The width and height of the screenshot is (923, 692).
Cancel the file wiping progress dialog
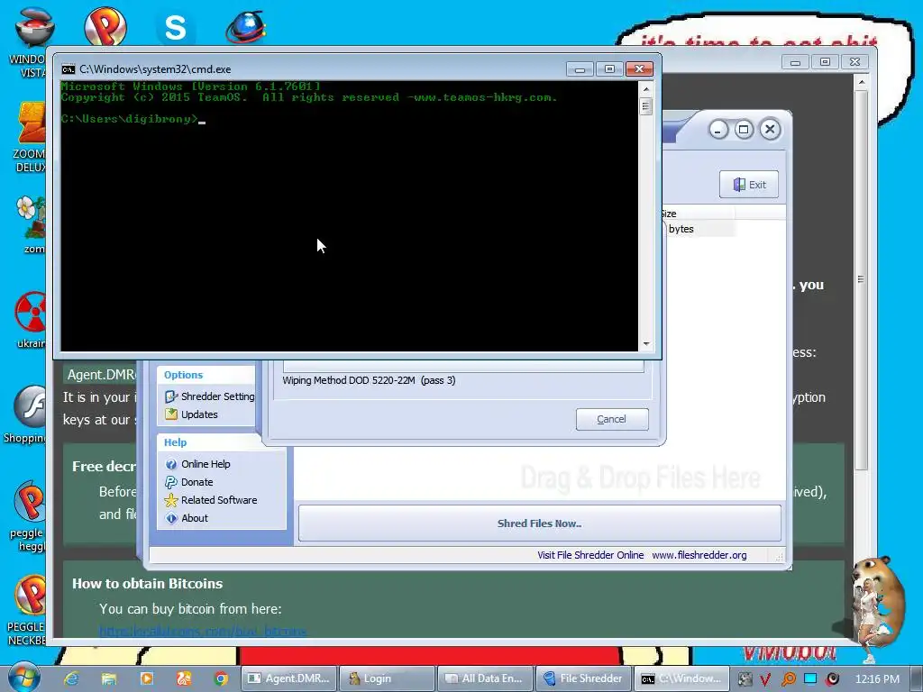click(x=612, y=419)
